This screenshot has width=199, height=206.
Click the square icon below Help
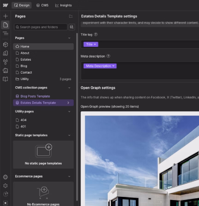[x=6, y=203]
